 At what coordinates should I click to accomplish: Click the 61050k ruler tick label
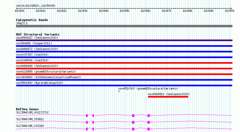tap(230, 11)
